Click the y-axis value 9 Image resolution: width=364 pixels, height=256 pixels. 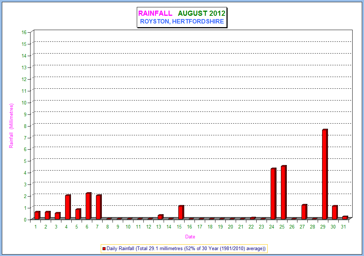[x=25, y=114]
